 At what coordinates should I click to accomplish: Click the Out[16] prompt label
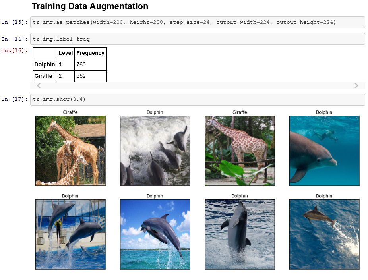(x=14, y=50)
